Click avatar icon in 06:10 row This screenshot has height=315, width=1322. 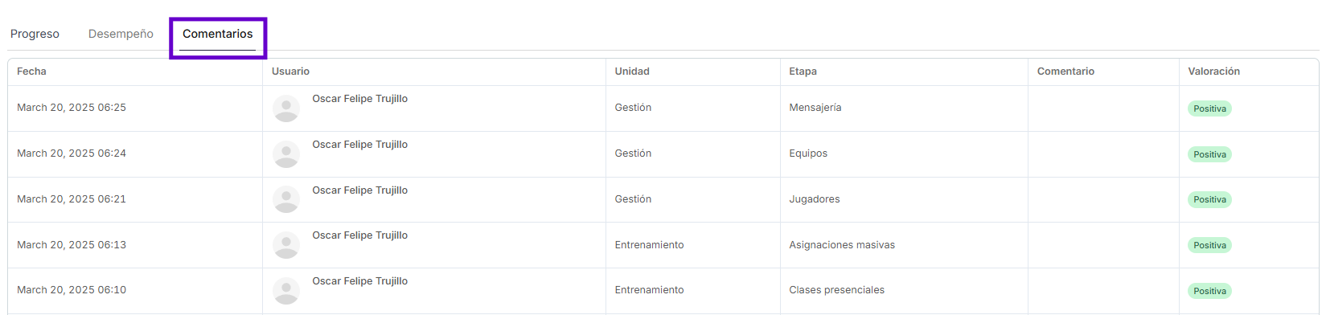(x=286, y=291)
